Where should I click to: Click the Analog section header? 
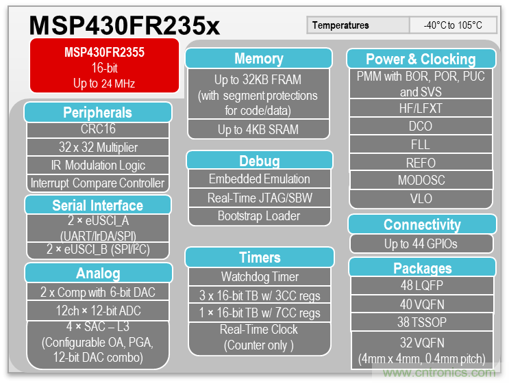coord(97,273)
